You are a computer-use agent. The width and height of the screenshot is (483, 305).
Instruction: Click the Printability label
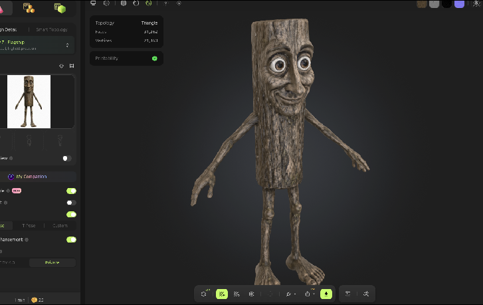click(x=106, y=58)
